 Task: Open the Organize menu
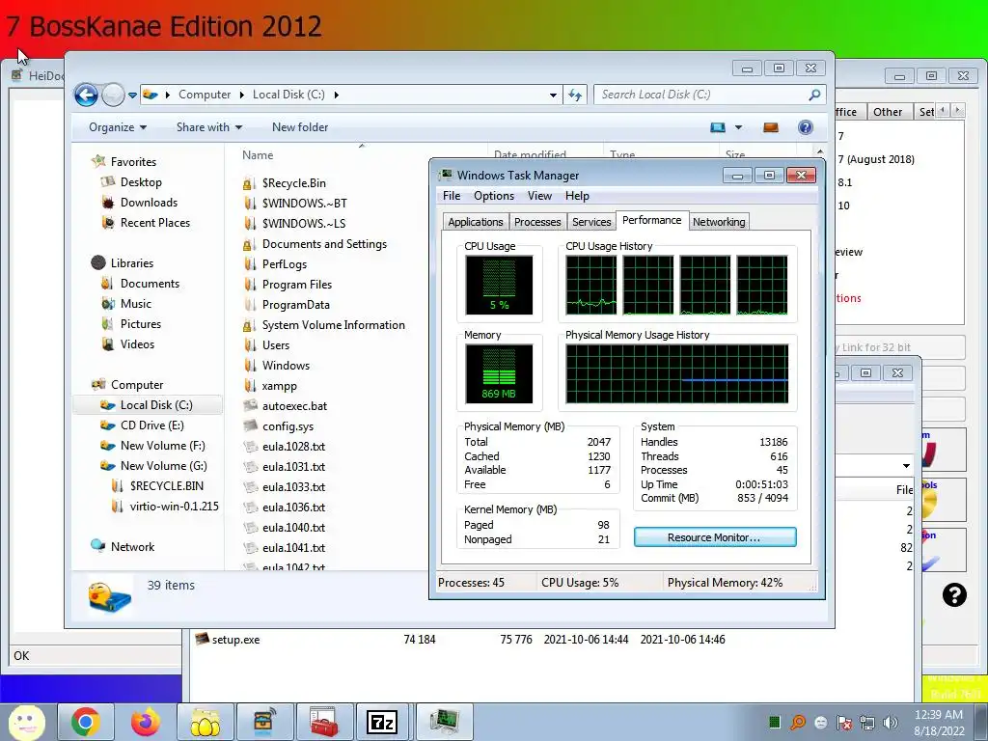[x=117, y=127]
